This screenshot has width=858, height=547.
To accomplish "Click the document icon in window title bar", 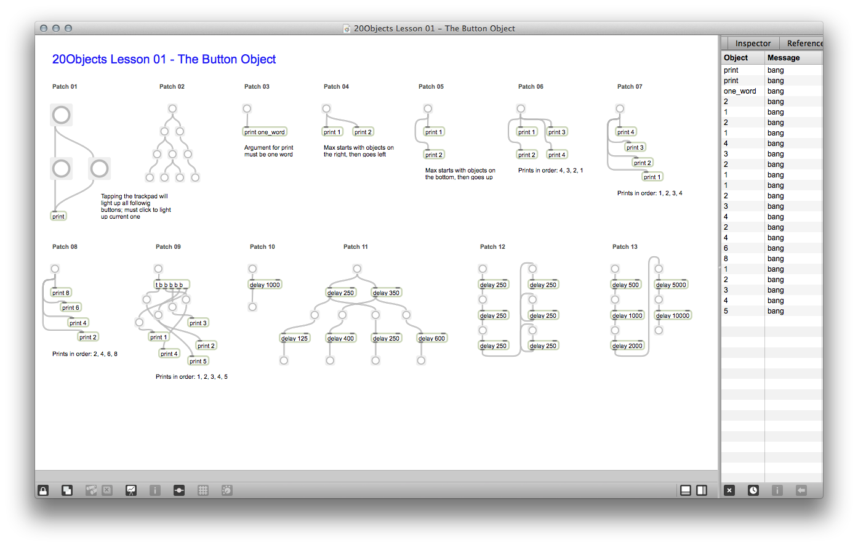I will (x=347, y=28).
